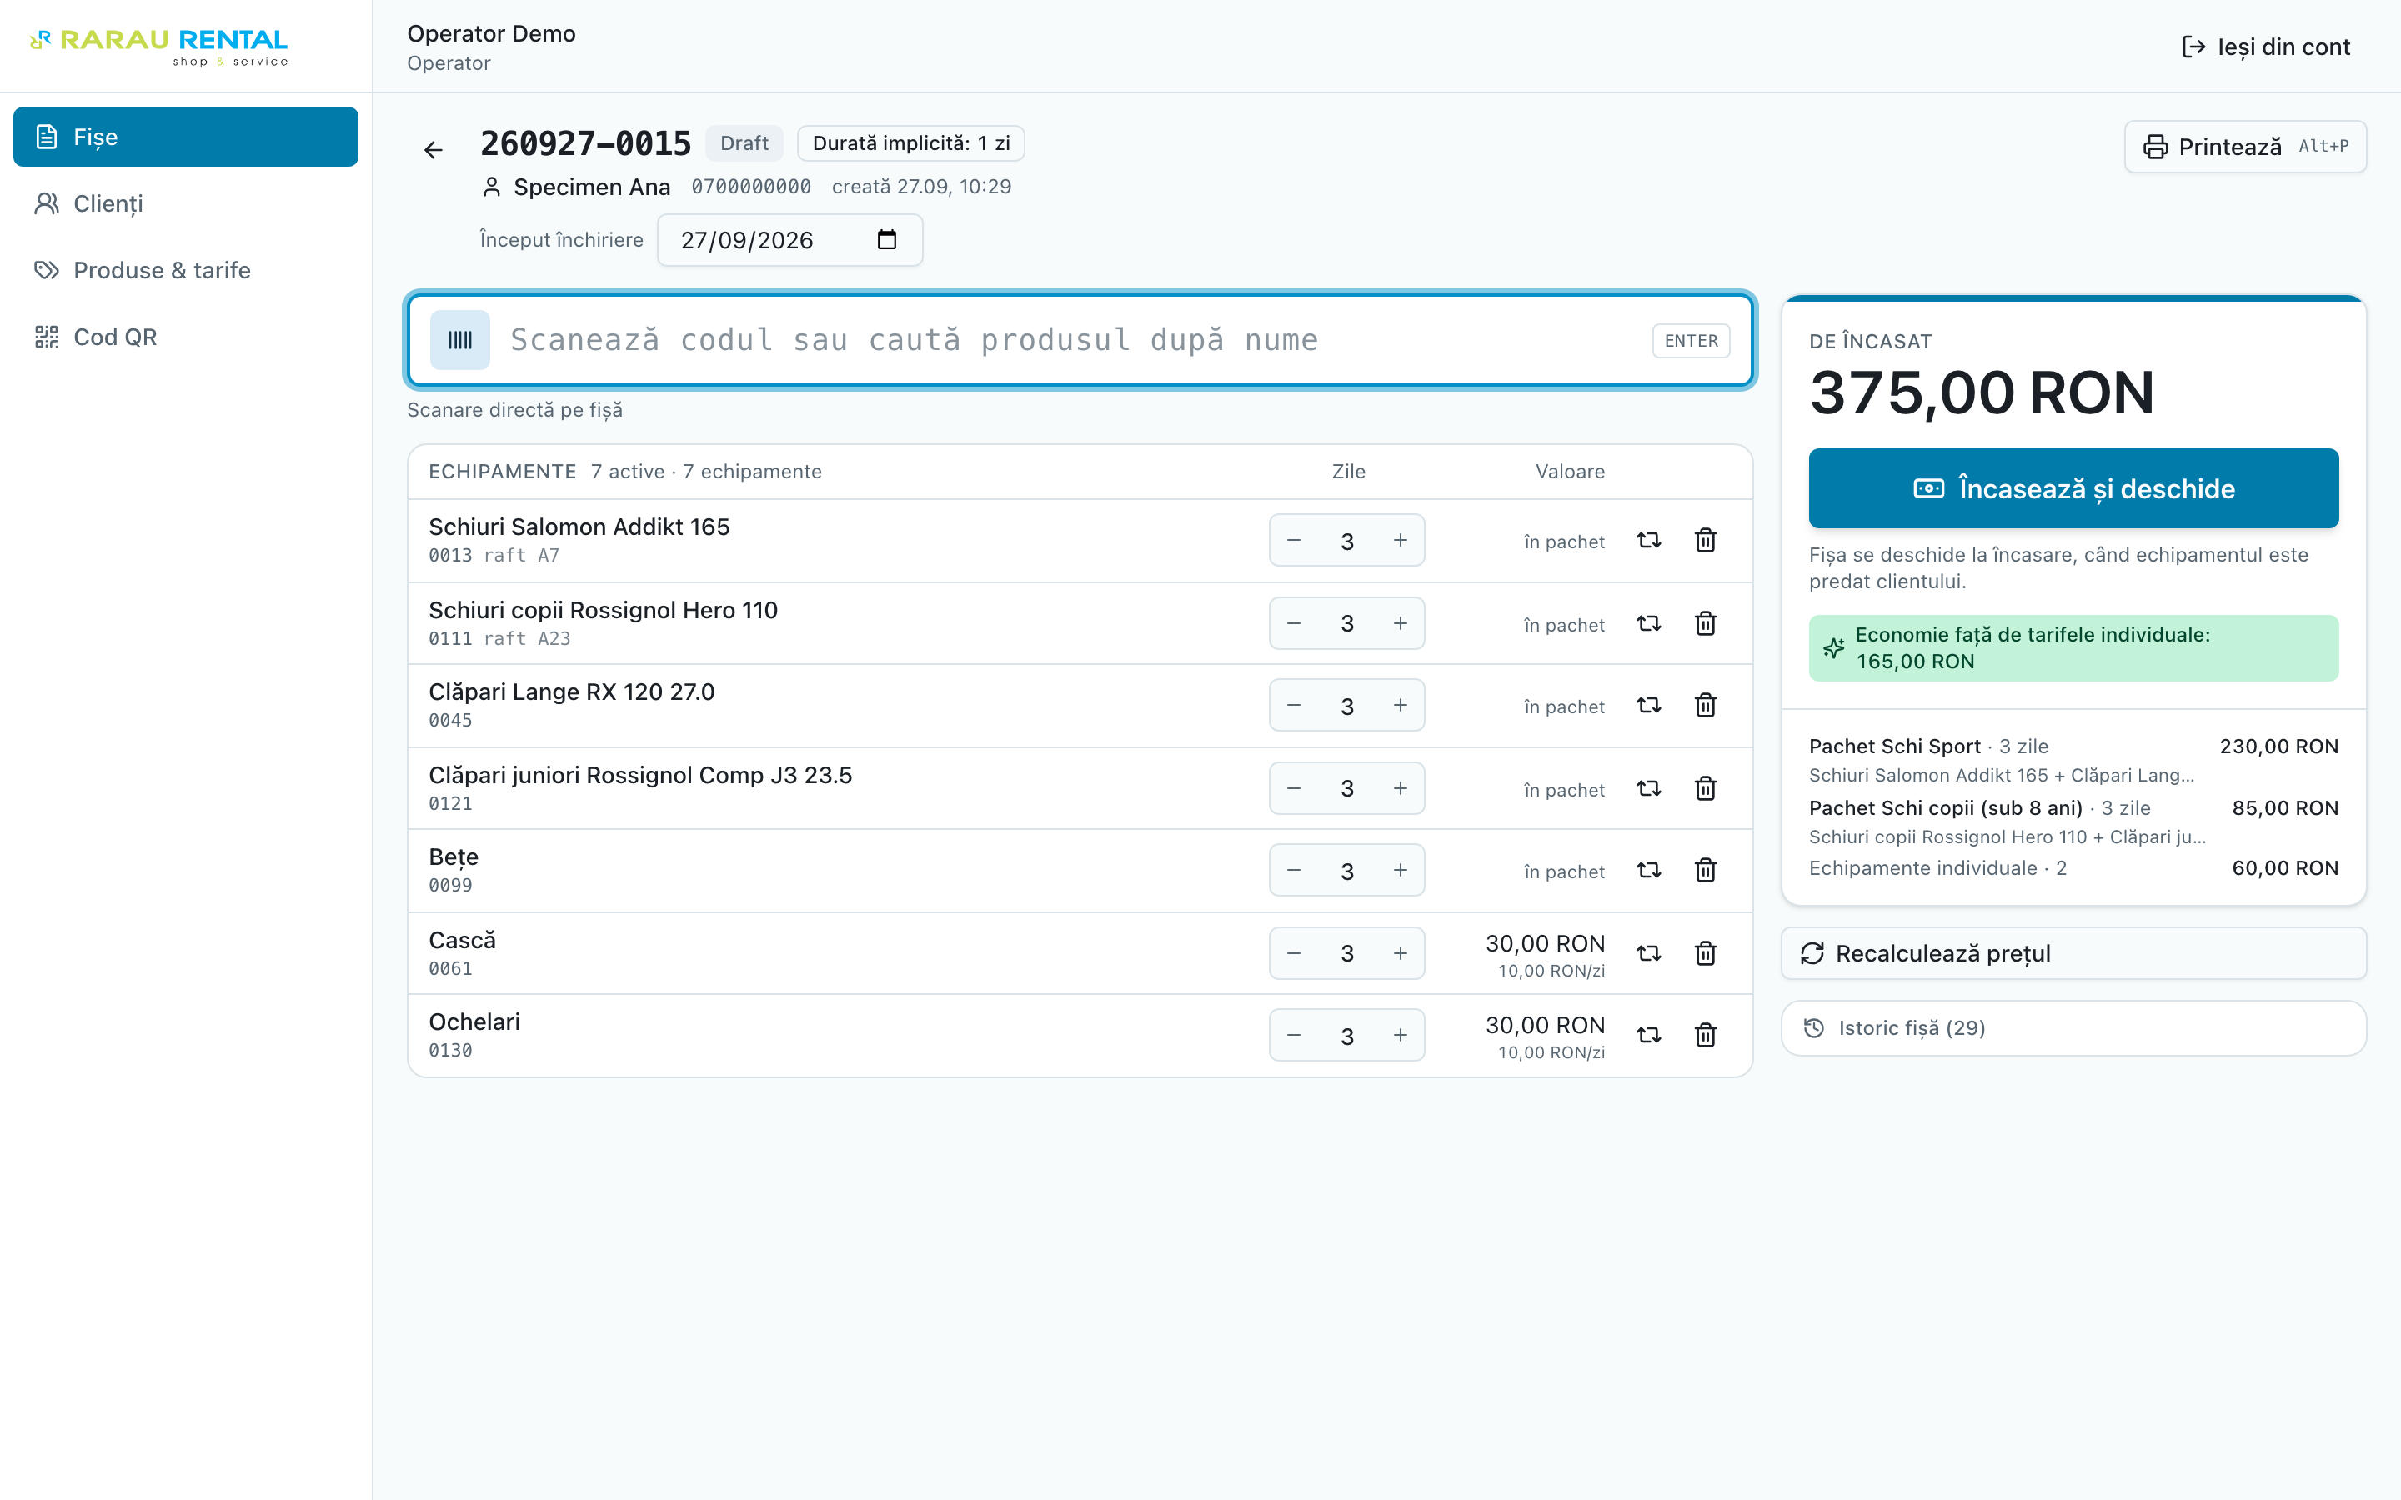Viewport: 2401px width, 1500px height.
Task: Swap the Bețe item
Action: [x=1648, y=870]
